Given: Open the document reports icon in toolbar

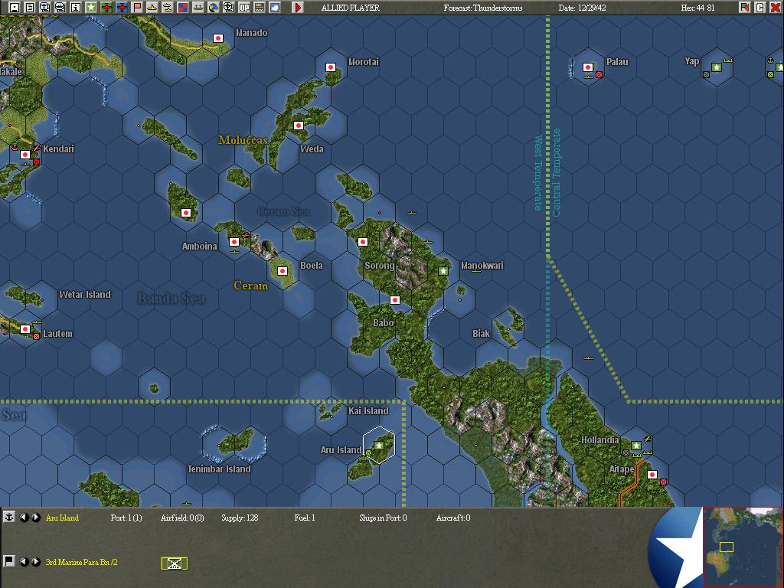Looking at the screenshot, I should tap(30, 8).
